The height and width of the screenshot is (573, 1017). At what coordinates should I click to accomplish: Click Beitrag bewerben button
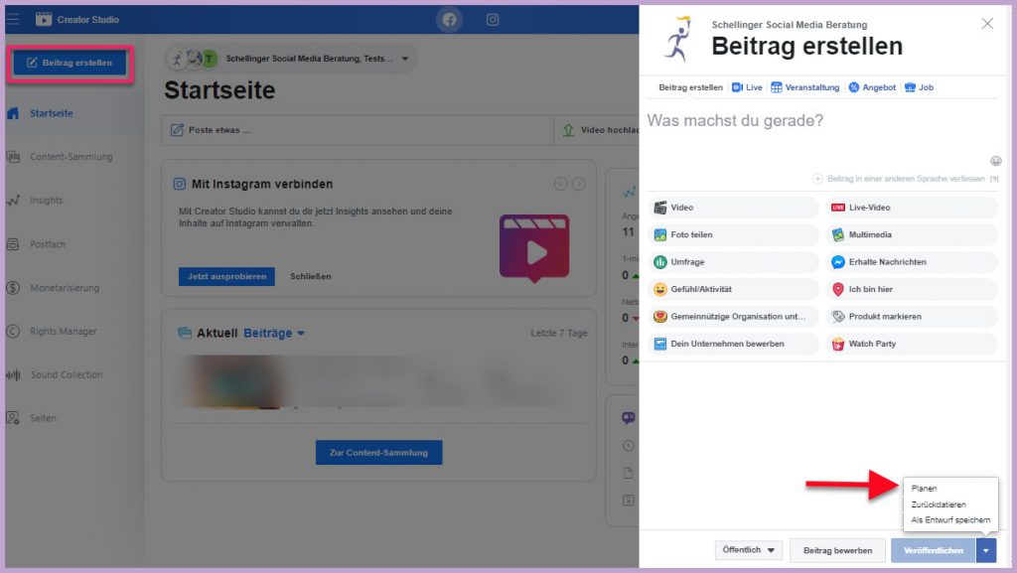click(837, 550)
